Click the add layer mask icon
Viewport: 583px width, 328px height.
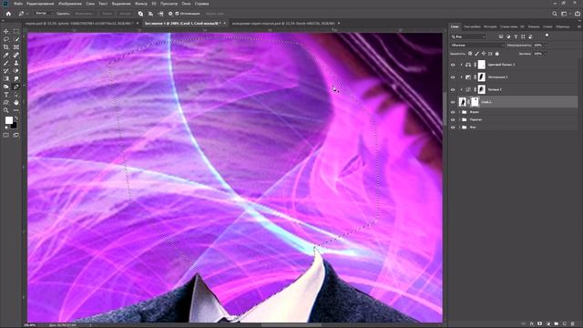[x=540, y=324]
